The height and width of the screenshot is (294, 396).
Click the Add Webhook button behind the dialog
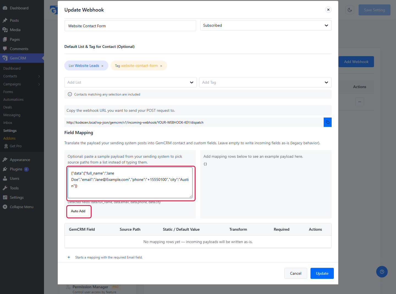coord(356,62)
